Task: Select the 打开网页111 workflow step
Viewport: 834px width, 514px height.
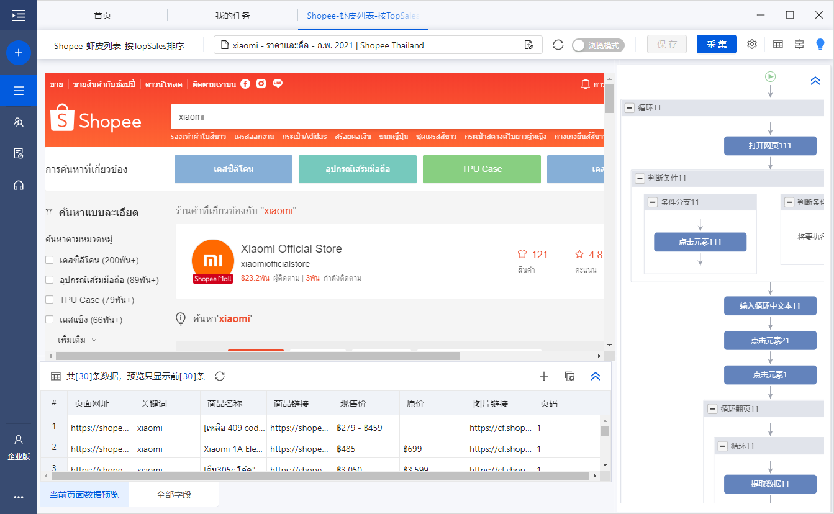Action: click(x=770, y=146)
